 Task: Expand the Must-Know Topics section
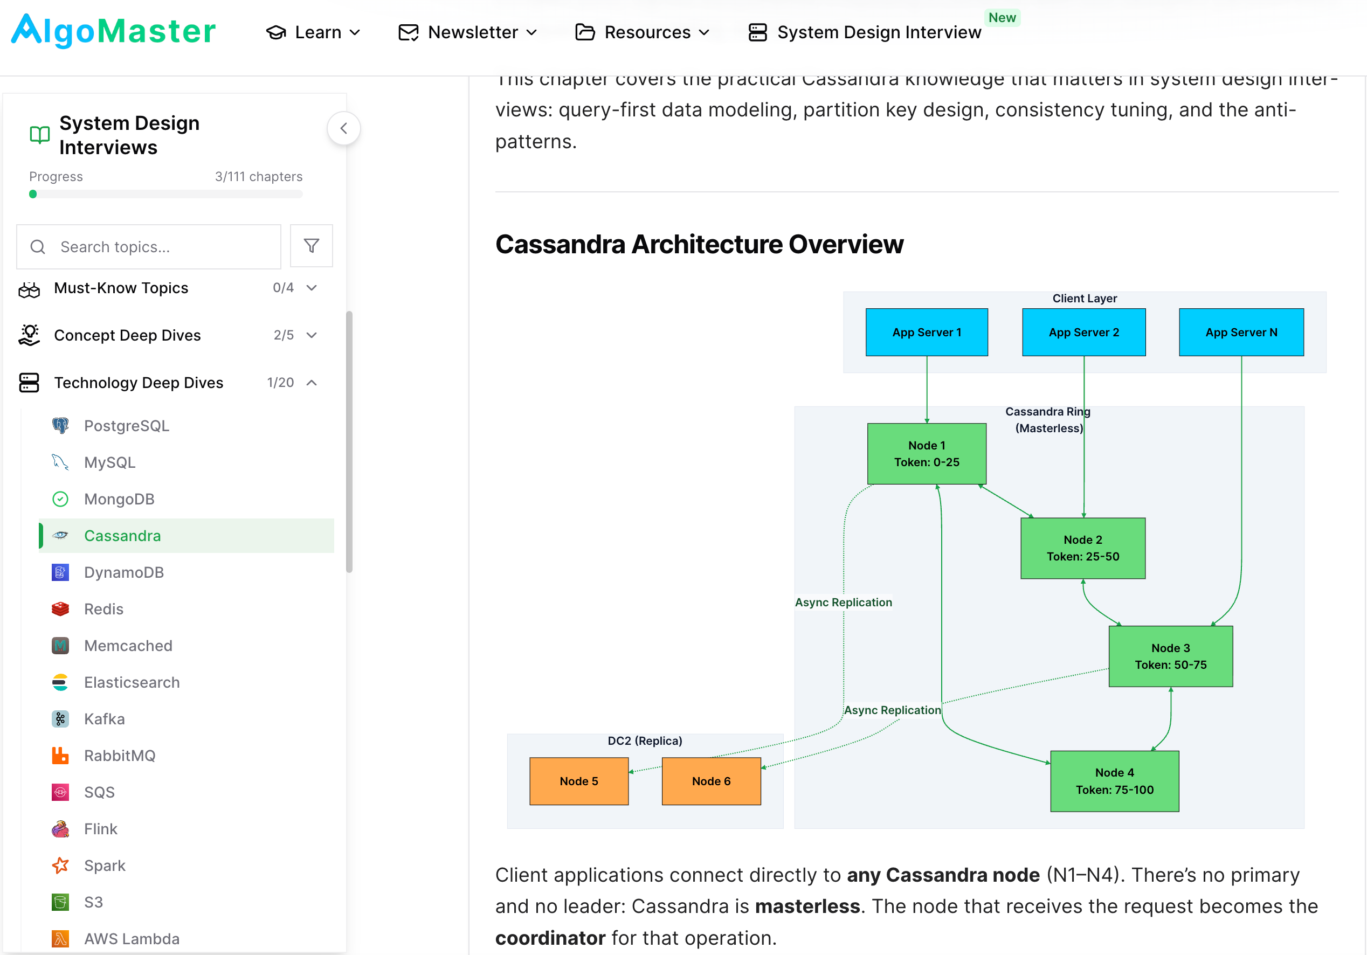click(x=312, y=288)
